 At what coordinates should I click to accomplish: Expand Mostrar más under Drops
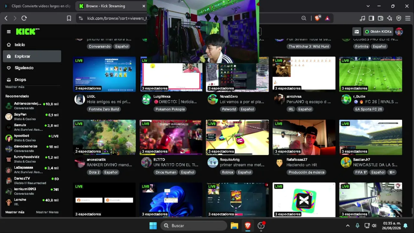pos(15,87)
